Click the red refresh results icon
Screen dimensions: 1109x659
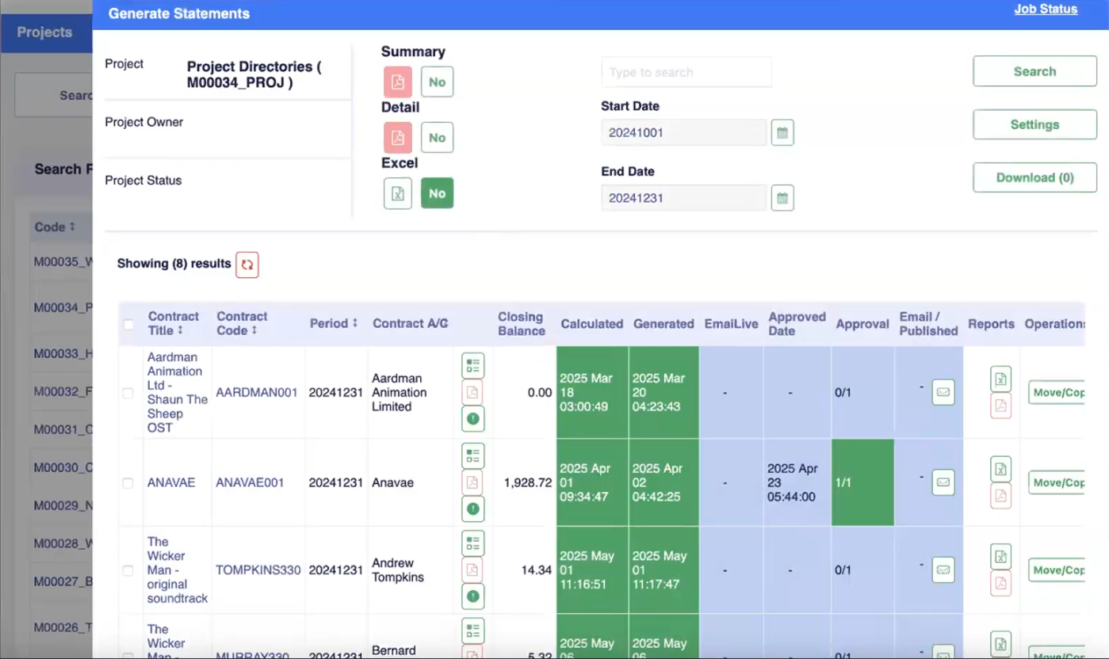(247, 265)
